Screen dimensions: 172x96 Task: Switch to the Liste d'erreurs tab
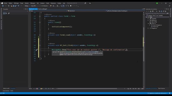[x=6, y=91]
